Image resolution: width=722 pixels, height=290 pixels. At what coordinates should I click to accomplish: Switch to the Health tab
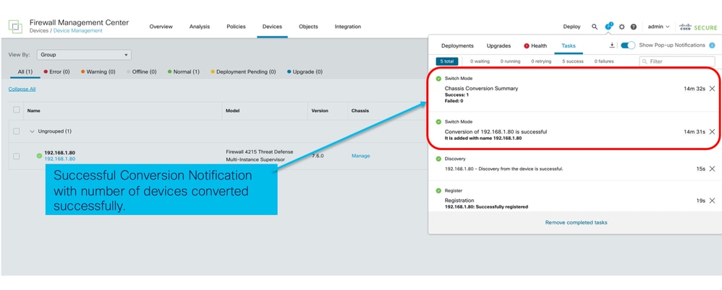point(535,46)
